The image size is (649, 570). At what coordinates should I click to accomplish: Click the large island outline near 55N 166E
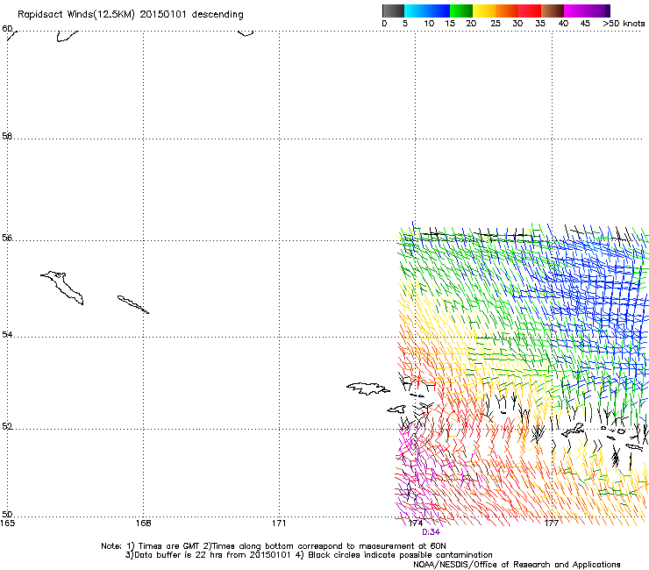(x=62, y=288)
